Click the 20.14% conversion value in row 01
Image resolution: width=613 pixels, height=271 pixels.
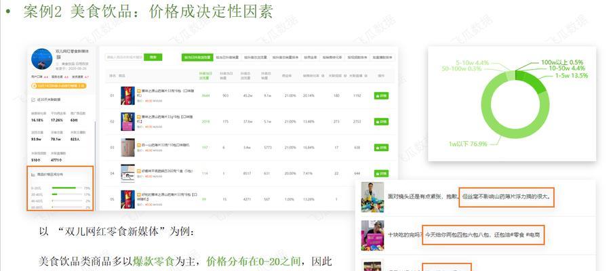point(309,96)
